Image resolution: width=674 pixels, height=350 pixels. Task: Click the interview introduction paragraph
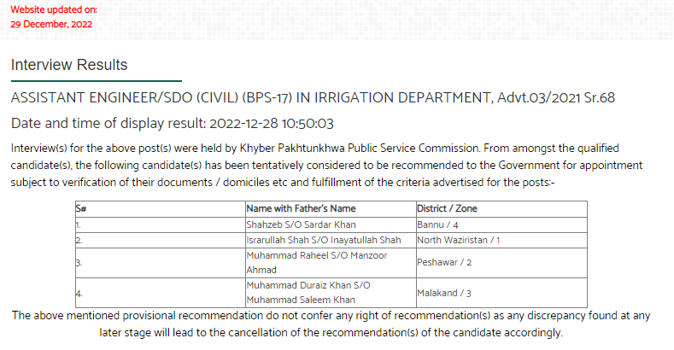pyautogui.click(x=326, y=166)
